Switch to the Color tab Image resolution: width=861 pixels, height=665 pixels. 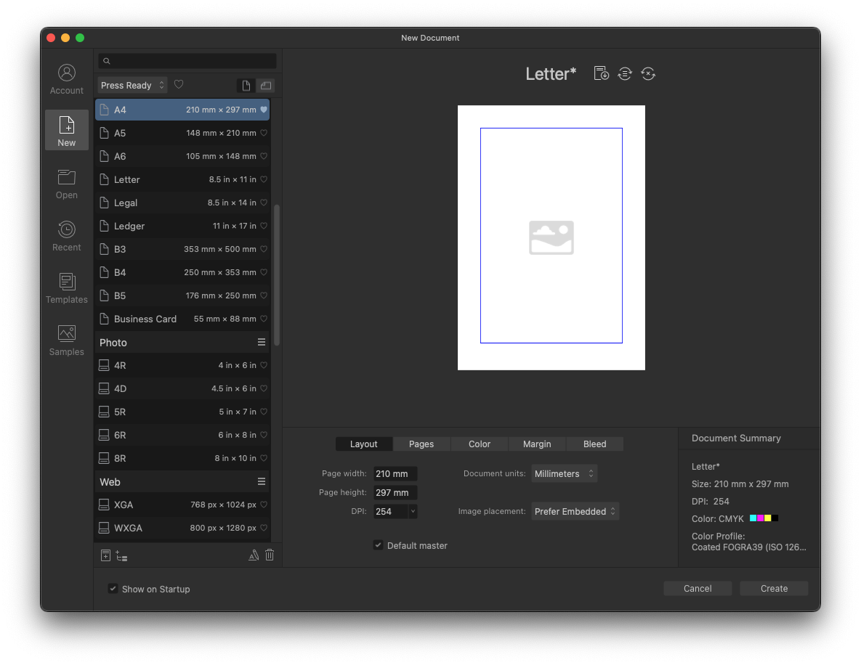[479, 444]
